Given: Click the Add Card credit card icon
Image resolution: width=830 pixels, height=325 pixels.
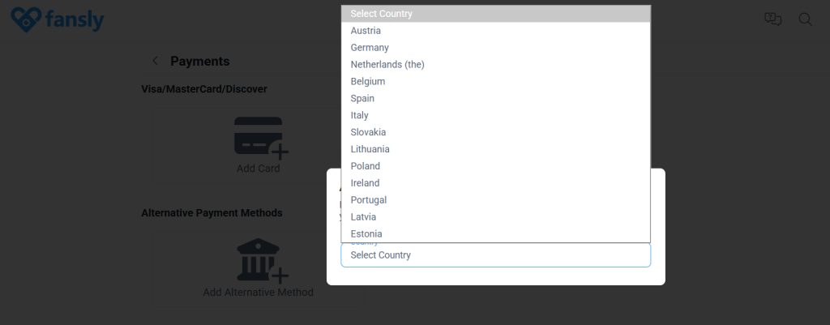Looking at the screenshot, I should (260, 138).
